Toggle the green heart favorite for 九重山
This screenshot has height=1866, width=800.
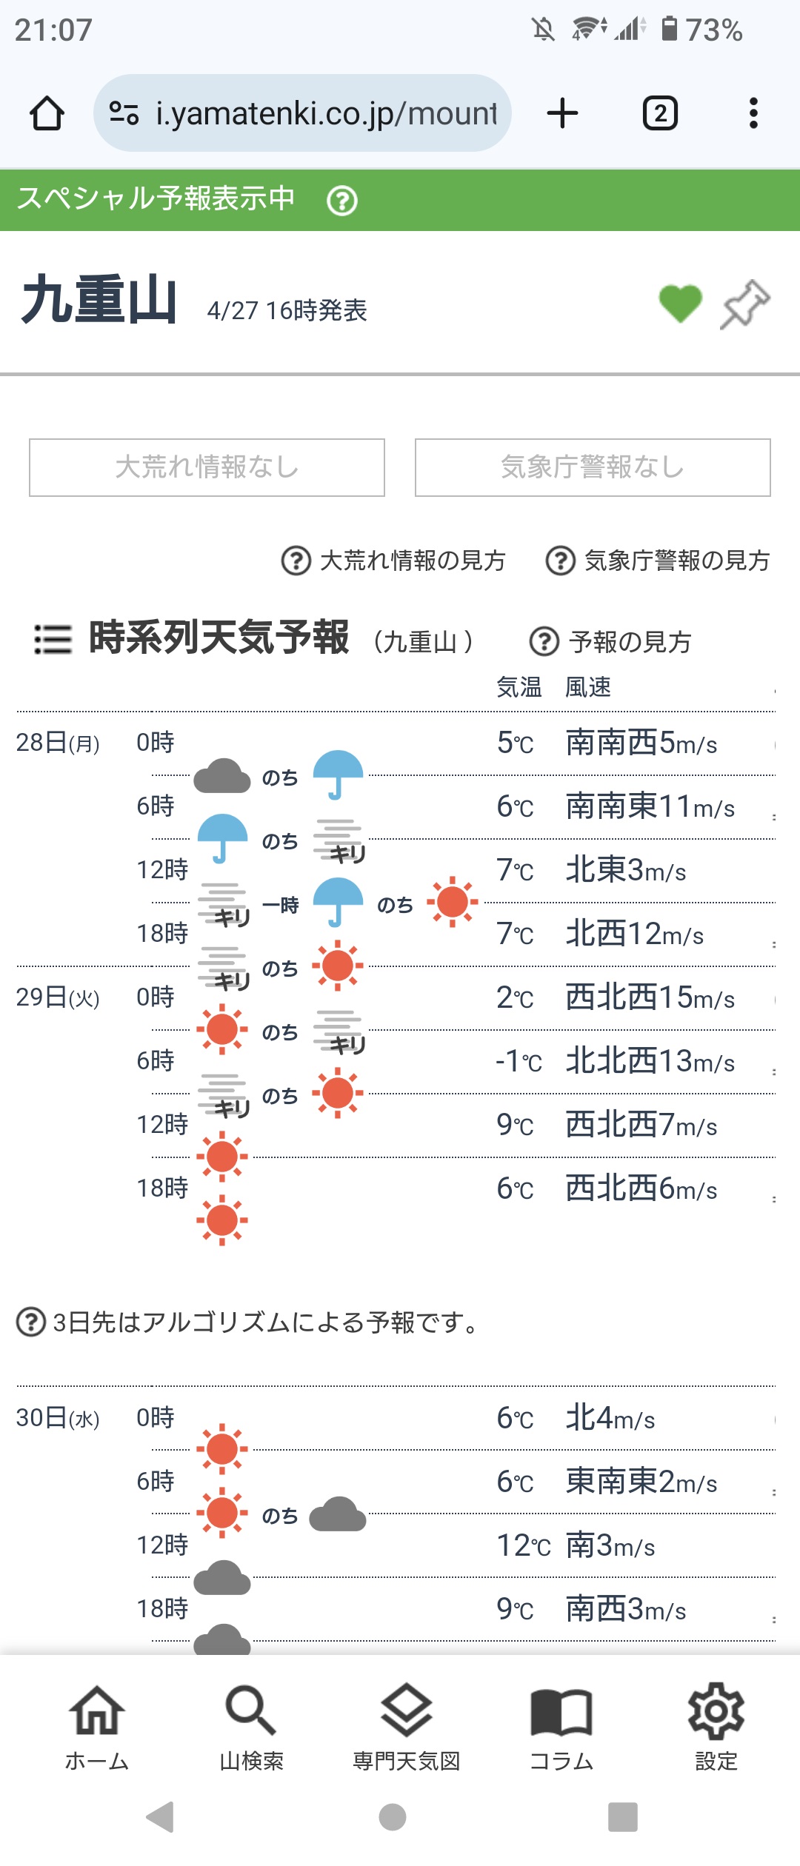[x=680, y=304]
